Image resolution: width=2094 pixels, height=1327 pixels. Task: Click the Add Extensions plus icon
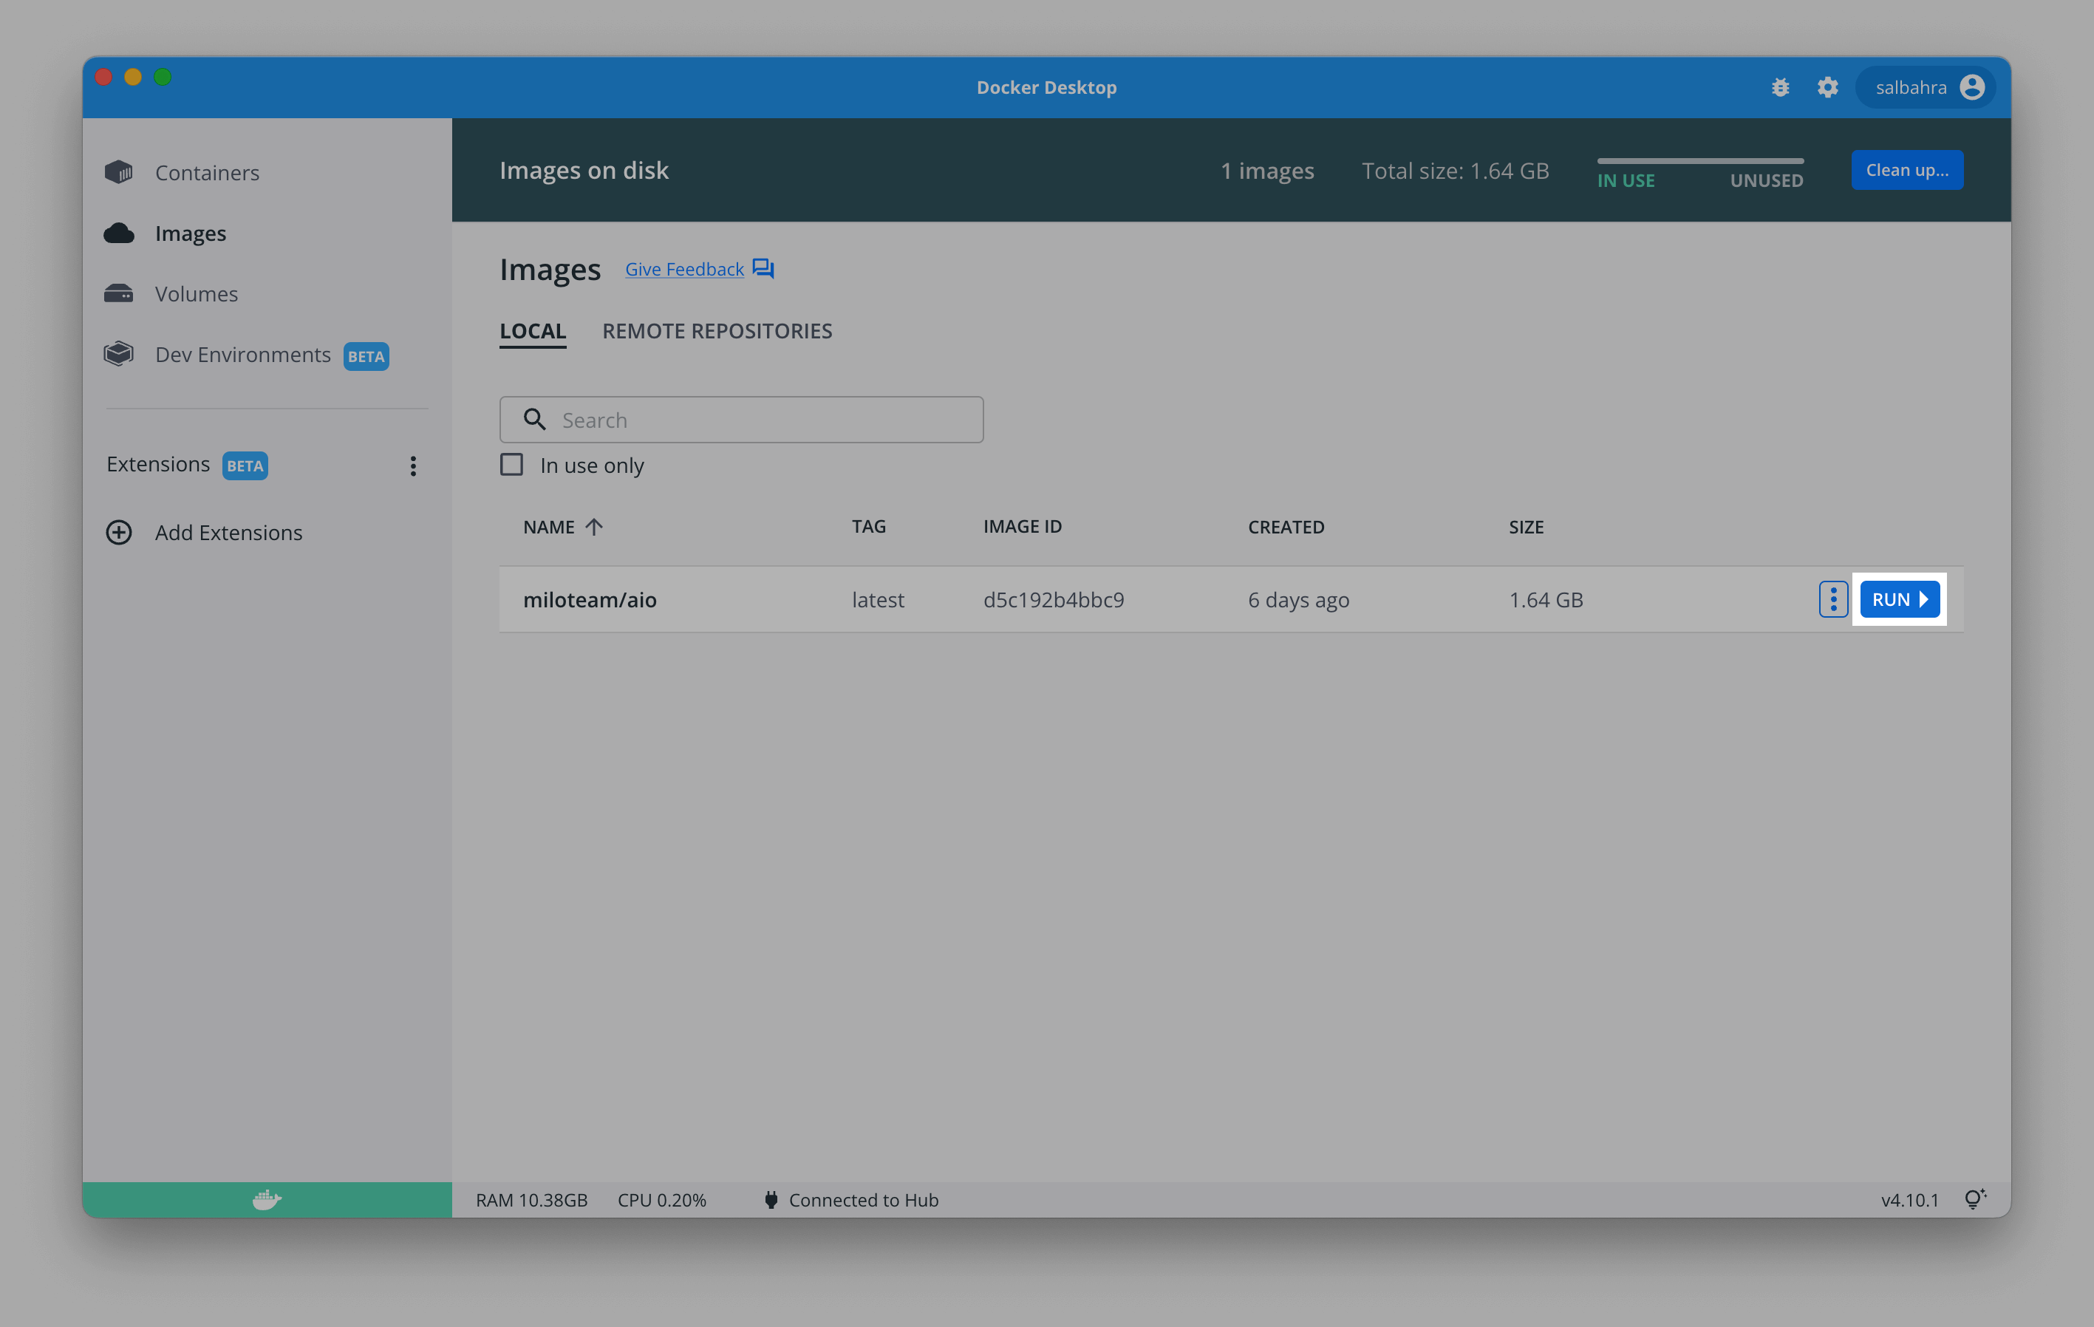[x=119, y=532]
